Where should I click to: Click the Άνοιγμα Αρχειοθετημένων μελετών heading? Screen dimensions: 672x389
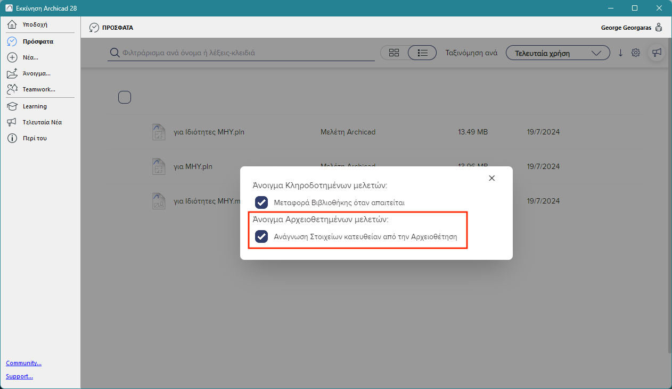(x=321, y=219)
